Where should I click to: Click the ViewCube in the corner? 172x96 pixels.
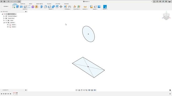[166, 16]
